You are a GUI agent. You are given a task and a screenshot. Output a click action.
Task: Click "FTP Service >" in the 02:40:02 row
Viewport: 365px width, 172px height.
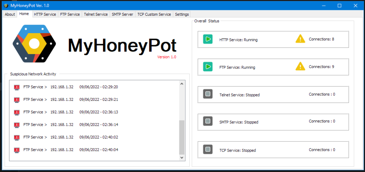tap(35, 137)
